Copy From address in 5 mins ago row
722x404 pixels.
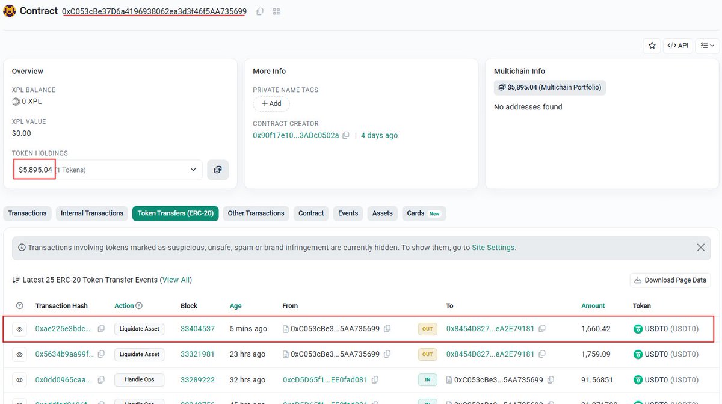click(387, 329)
